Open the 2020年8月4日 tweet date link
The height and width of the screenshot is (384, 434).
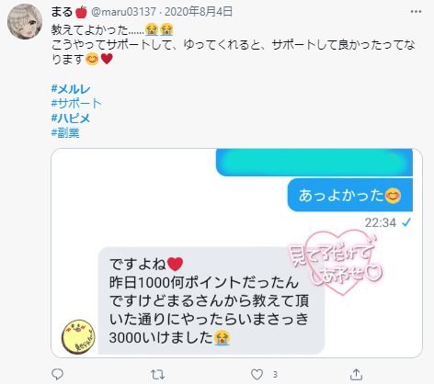pos(199,12)
